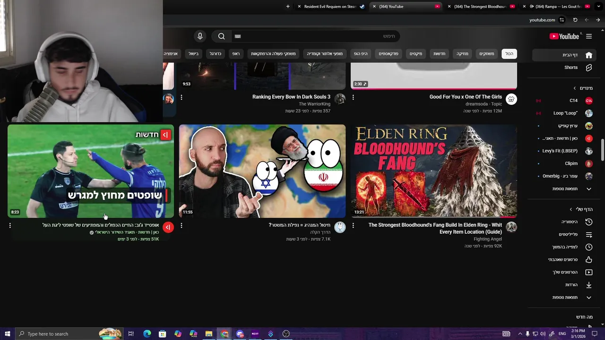Select the כדורגל filter chip
The height and width of the screenshot is (340, 605).
pyautogui.click(x=216, y=54)
